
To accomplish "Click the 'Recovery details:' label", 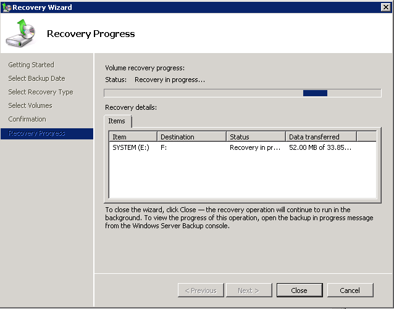I will [x=131, y=107].
